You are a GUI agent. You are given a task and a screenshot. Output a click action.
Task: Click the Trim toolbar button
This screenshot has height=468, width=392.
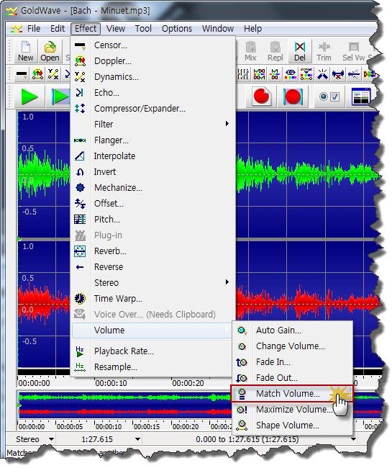pyautogui.click(x=324, y=51)
